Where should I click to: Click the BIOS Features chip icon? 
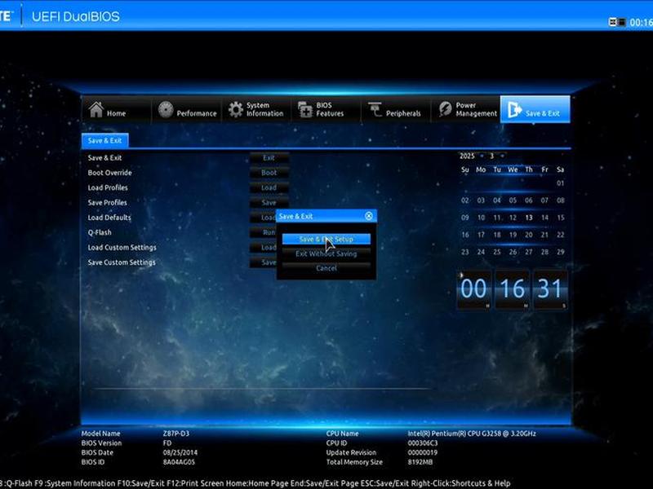pos(304,109)
